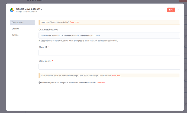Click the Client ID label
The image size is (187, 113).
[43, 47]
